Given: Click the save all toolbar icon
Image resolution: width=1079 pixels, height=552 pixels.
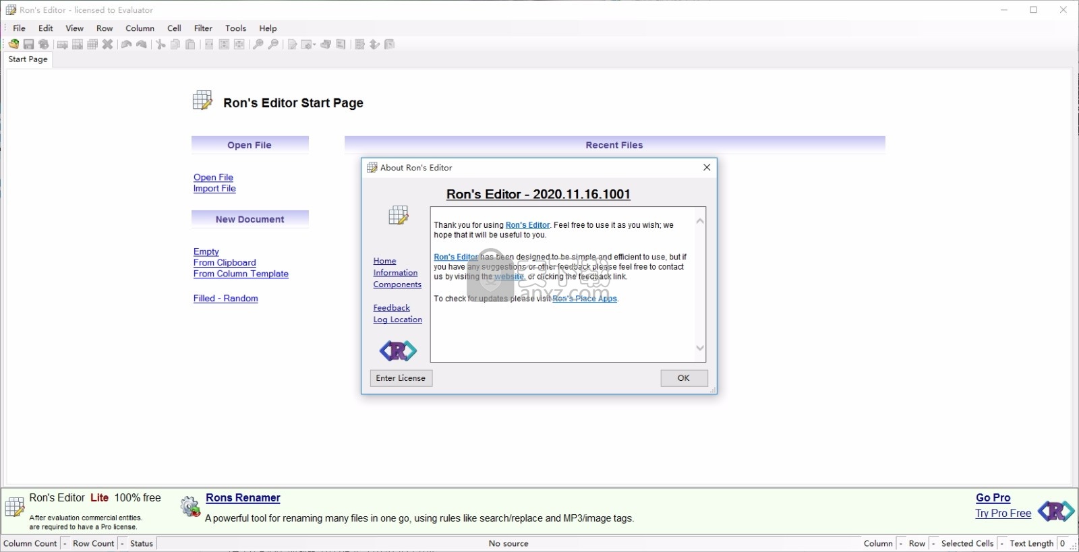Looking at the screenshot, I should pos(44,44).
